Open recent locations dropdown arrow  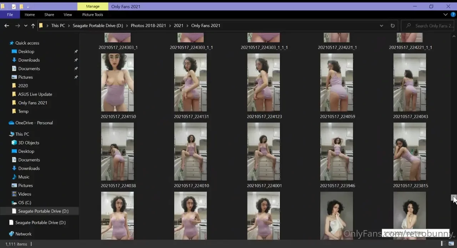[26, 26]
